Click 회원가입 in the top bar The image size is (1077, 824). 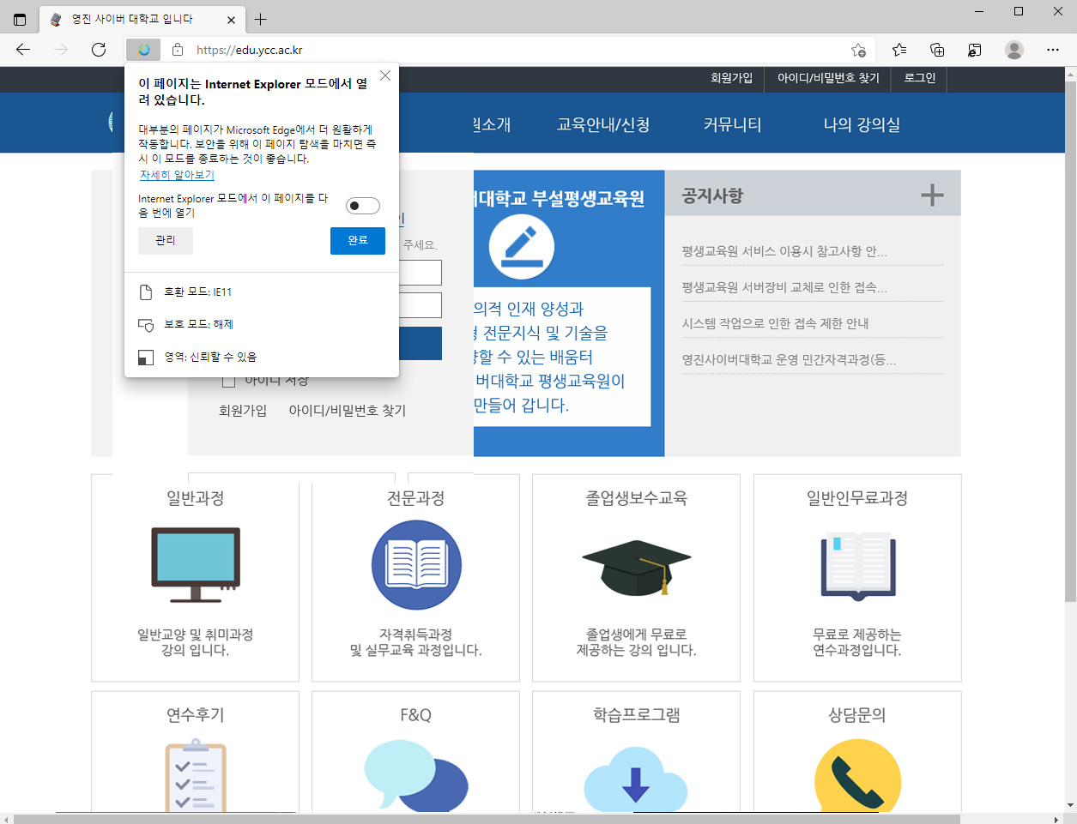(x=731, y=78)
